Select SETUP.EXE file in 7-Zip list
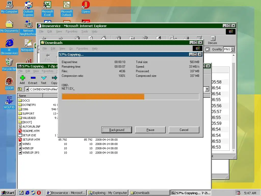Image resolution: width=261 pixels, height=196 pixels. pos(27,135)
